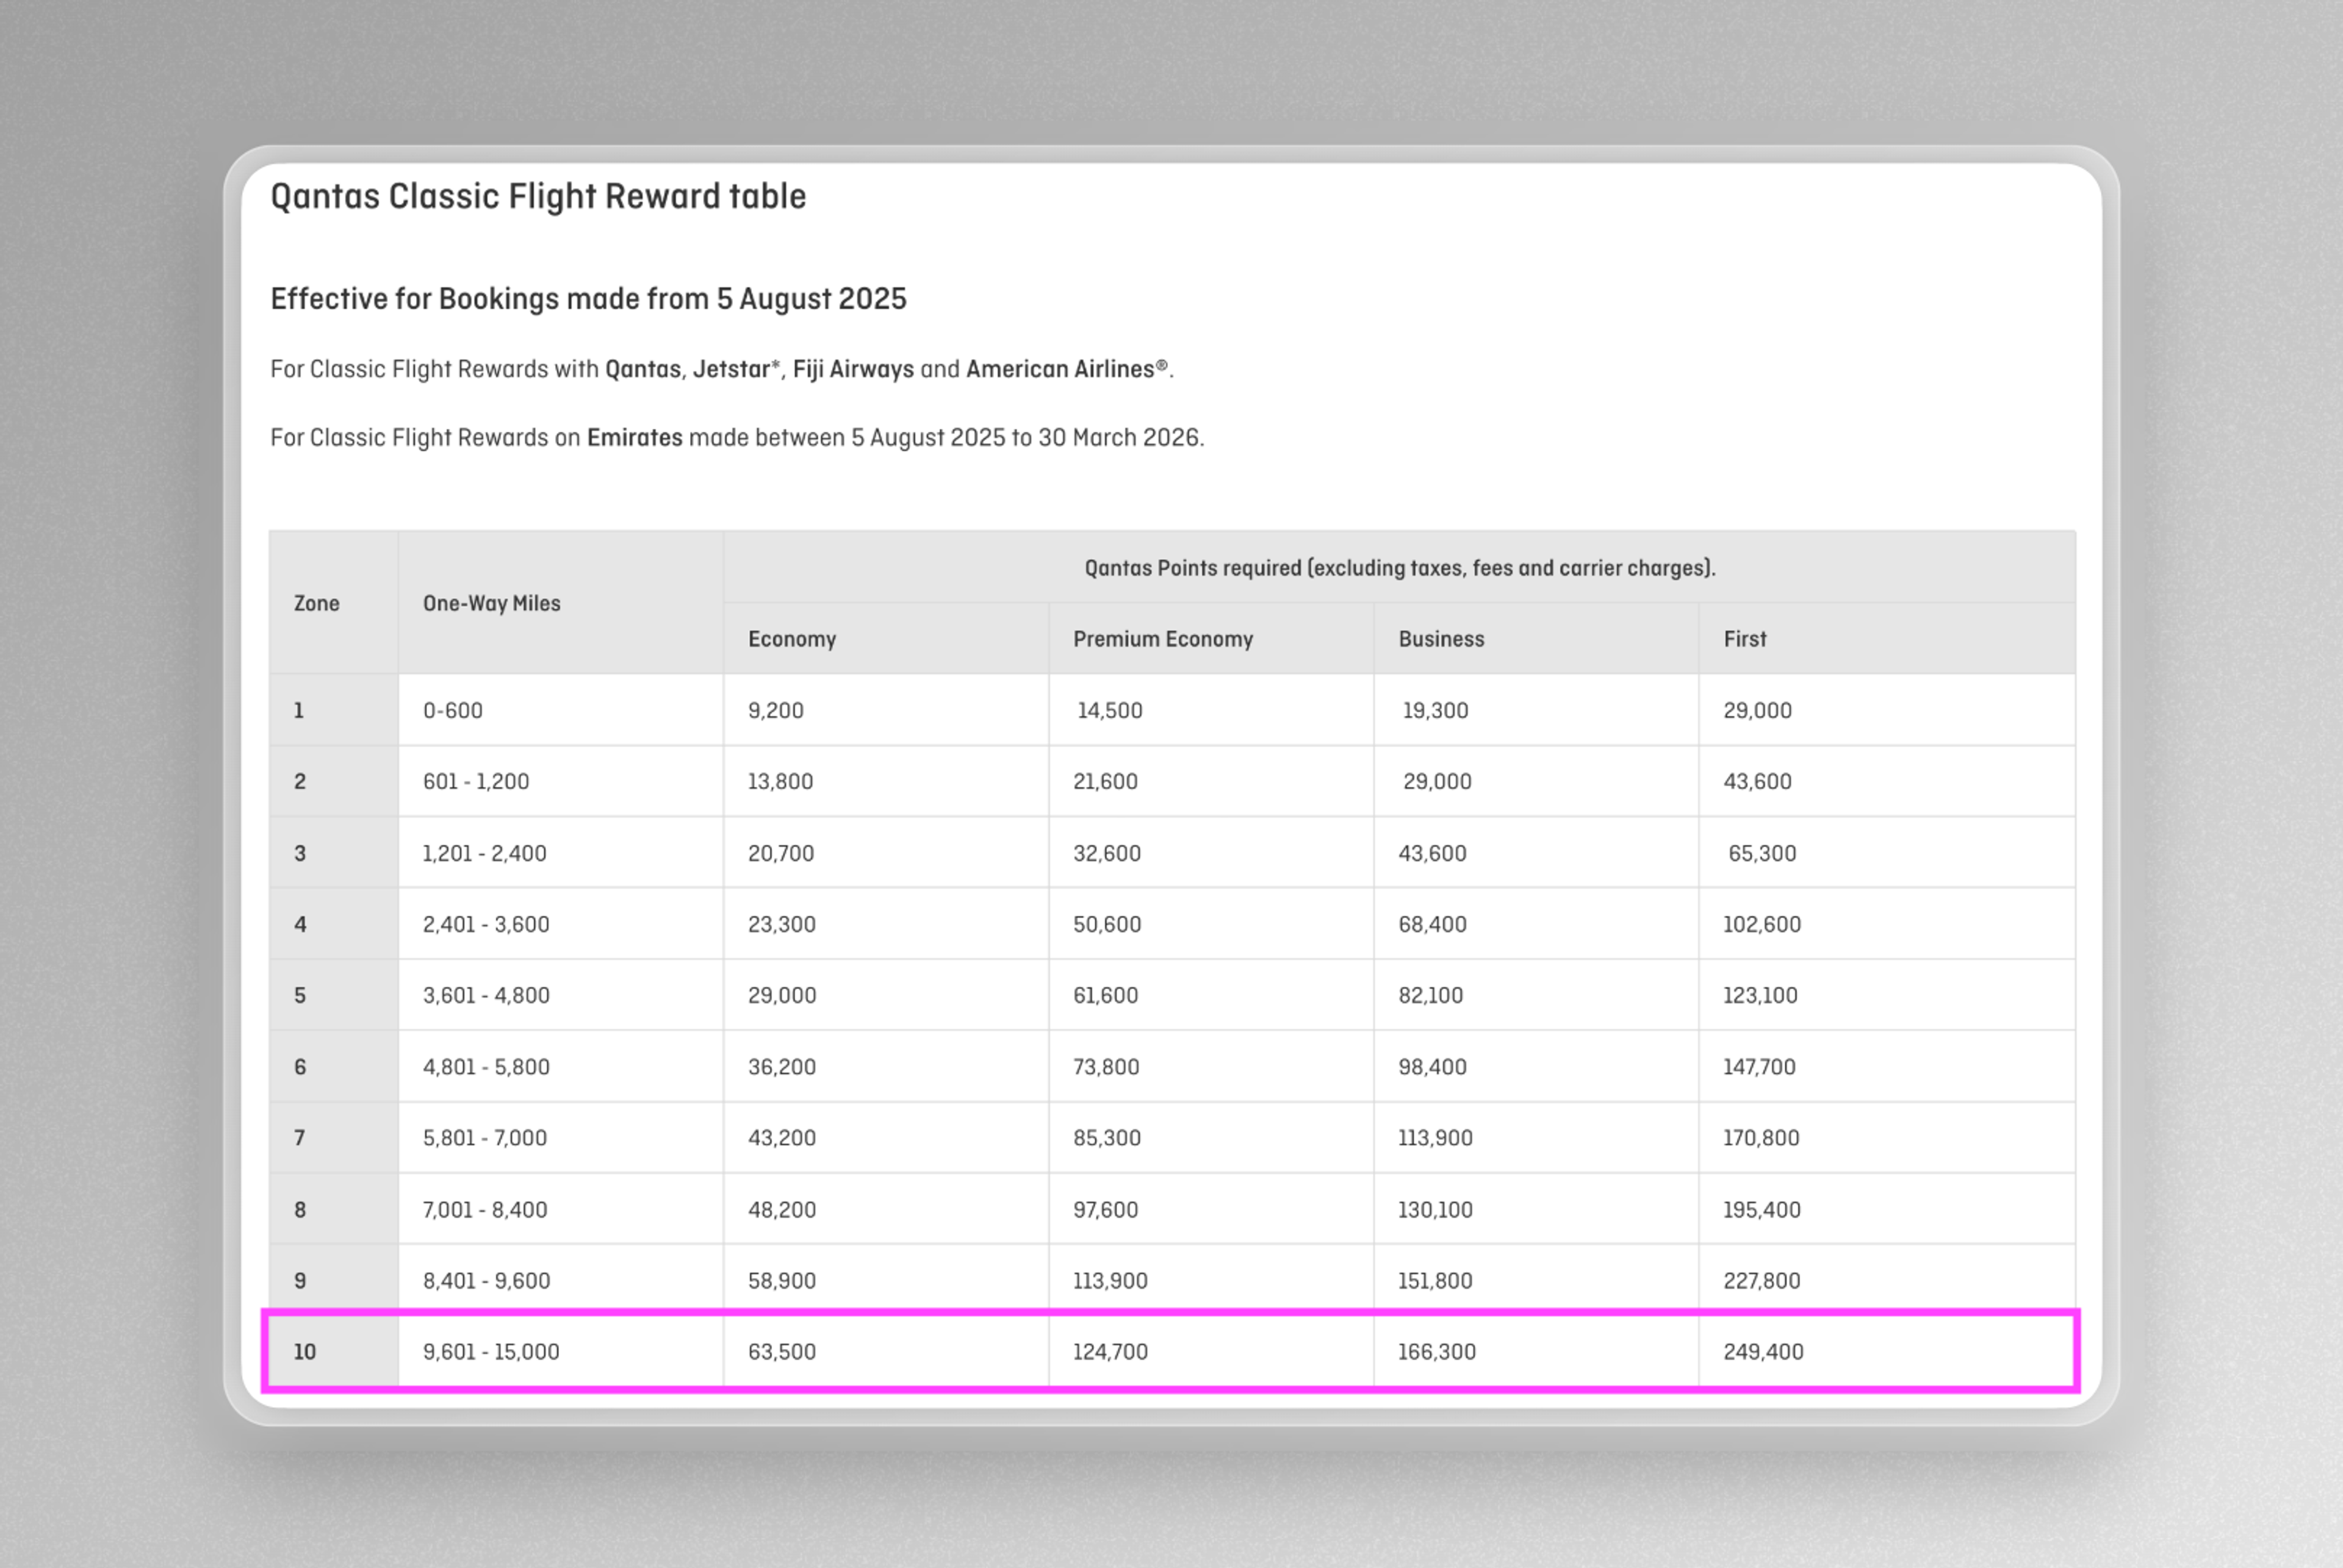The image size is (2343, 1568).
Task: Click the 'Qantas Classic Flight Reward table' heading
Action: 538,196
